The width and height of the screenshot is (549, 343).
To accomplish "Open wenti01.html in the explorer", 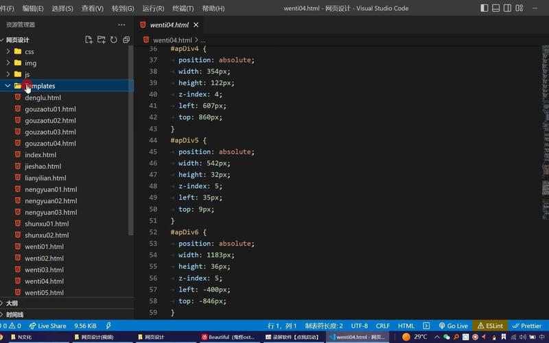I will pos(44,246).
